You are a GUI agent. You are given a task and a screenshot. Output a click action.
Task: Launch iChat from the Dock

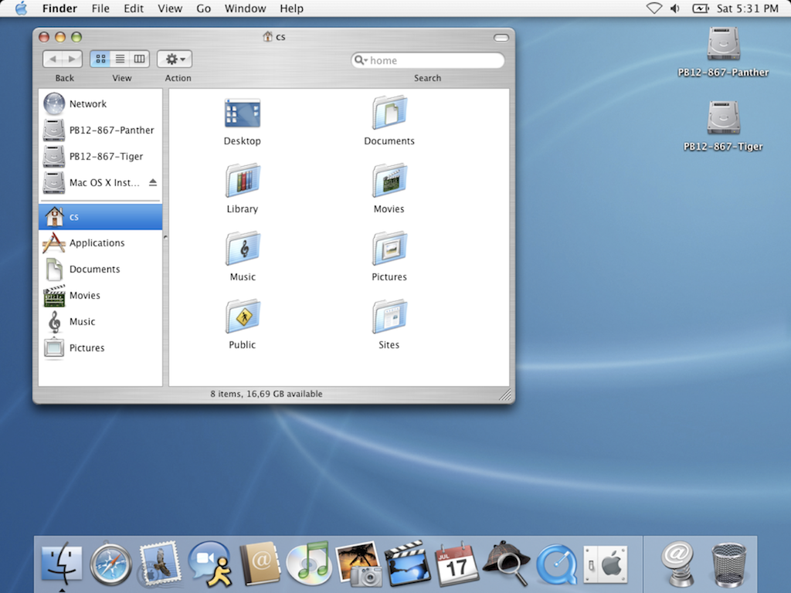[210, 563]
